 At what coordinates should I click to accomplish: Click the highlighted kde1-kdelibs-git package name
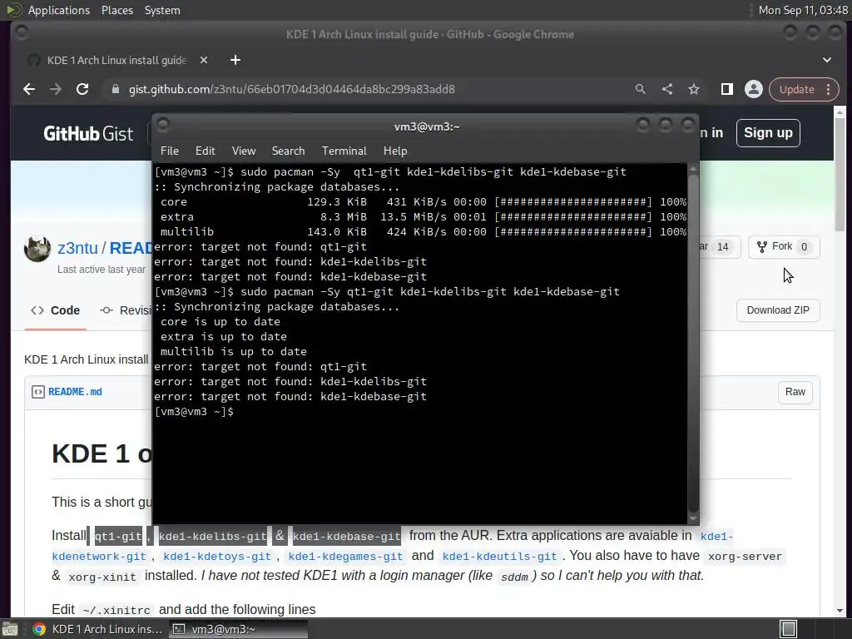tap(212, 537)
